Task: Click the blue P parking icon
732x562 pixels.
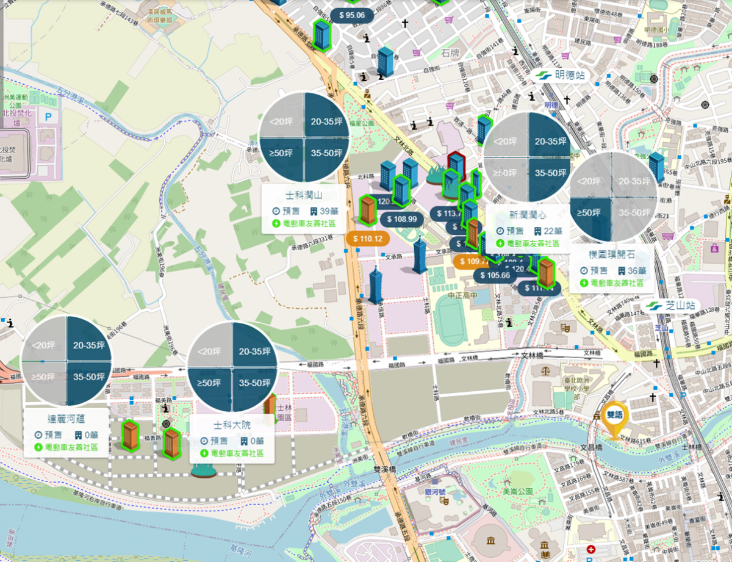Action: (48, 115)
